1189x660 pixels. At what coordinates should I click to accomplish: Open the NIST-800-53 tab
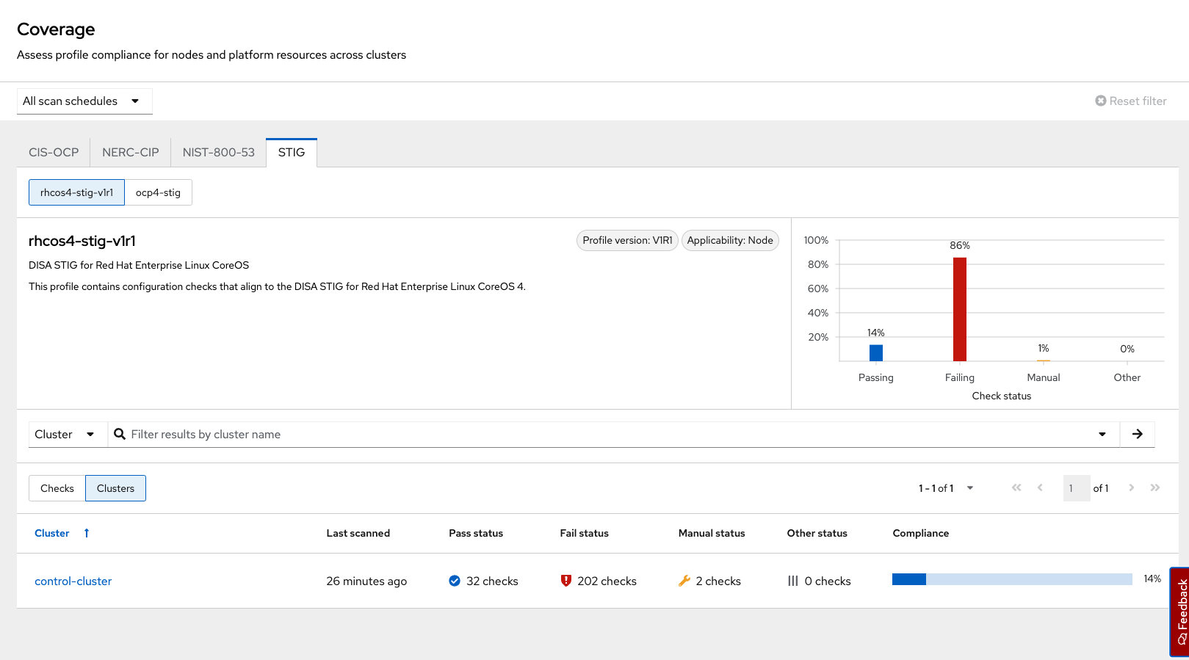pyautogui.click(x=218, y=153)
